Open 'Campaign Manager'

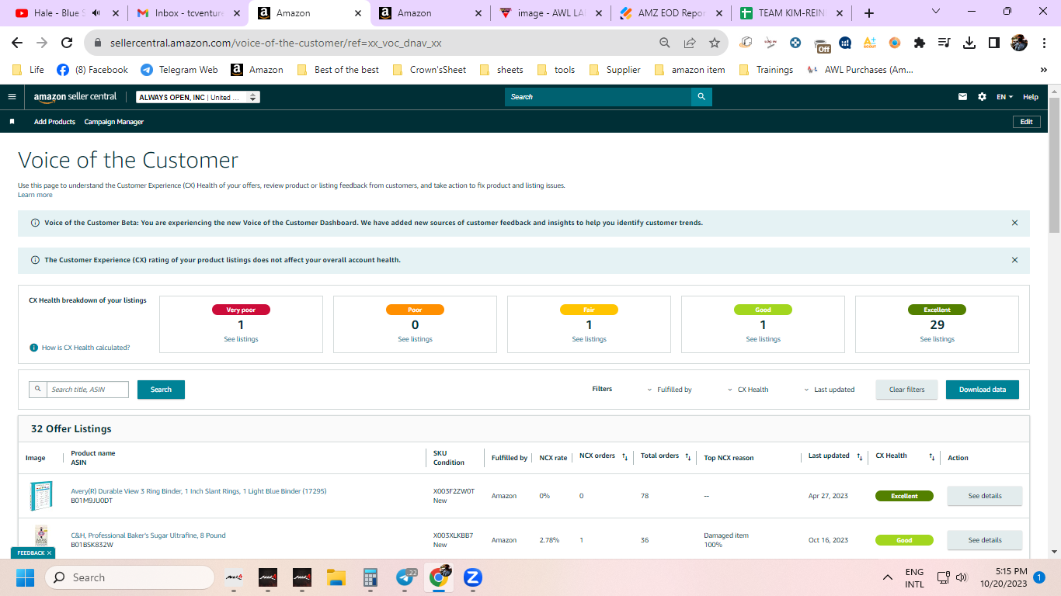click(114, 122)
